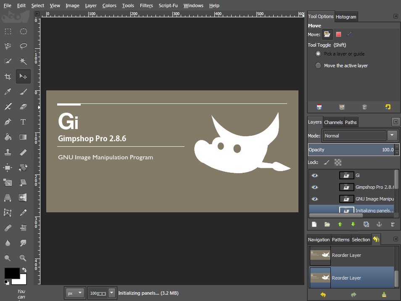Open the Script-Fu menu
This screenshot has width=401, height=301.
point(168,5)
